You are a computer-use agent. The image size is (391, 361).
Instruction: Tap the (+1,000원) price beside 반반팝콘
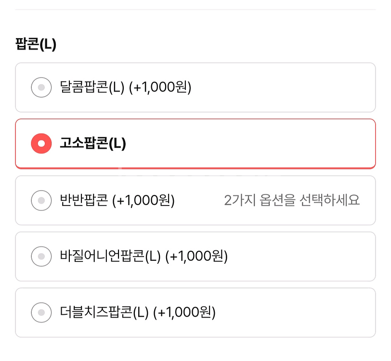(143, 200)
